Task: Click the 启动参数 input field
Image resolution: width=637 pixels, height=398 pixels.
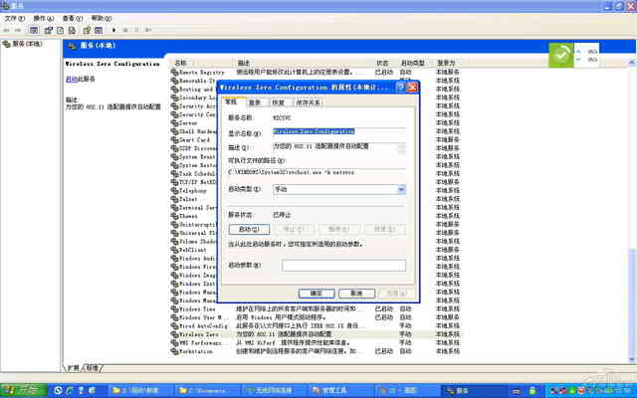Action: point(343,266)
